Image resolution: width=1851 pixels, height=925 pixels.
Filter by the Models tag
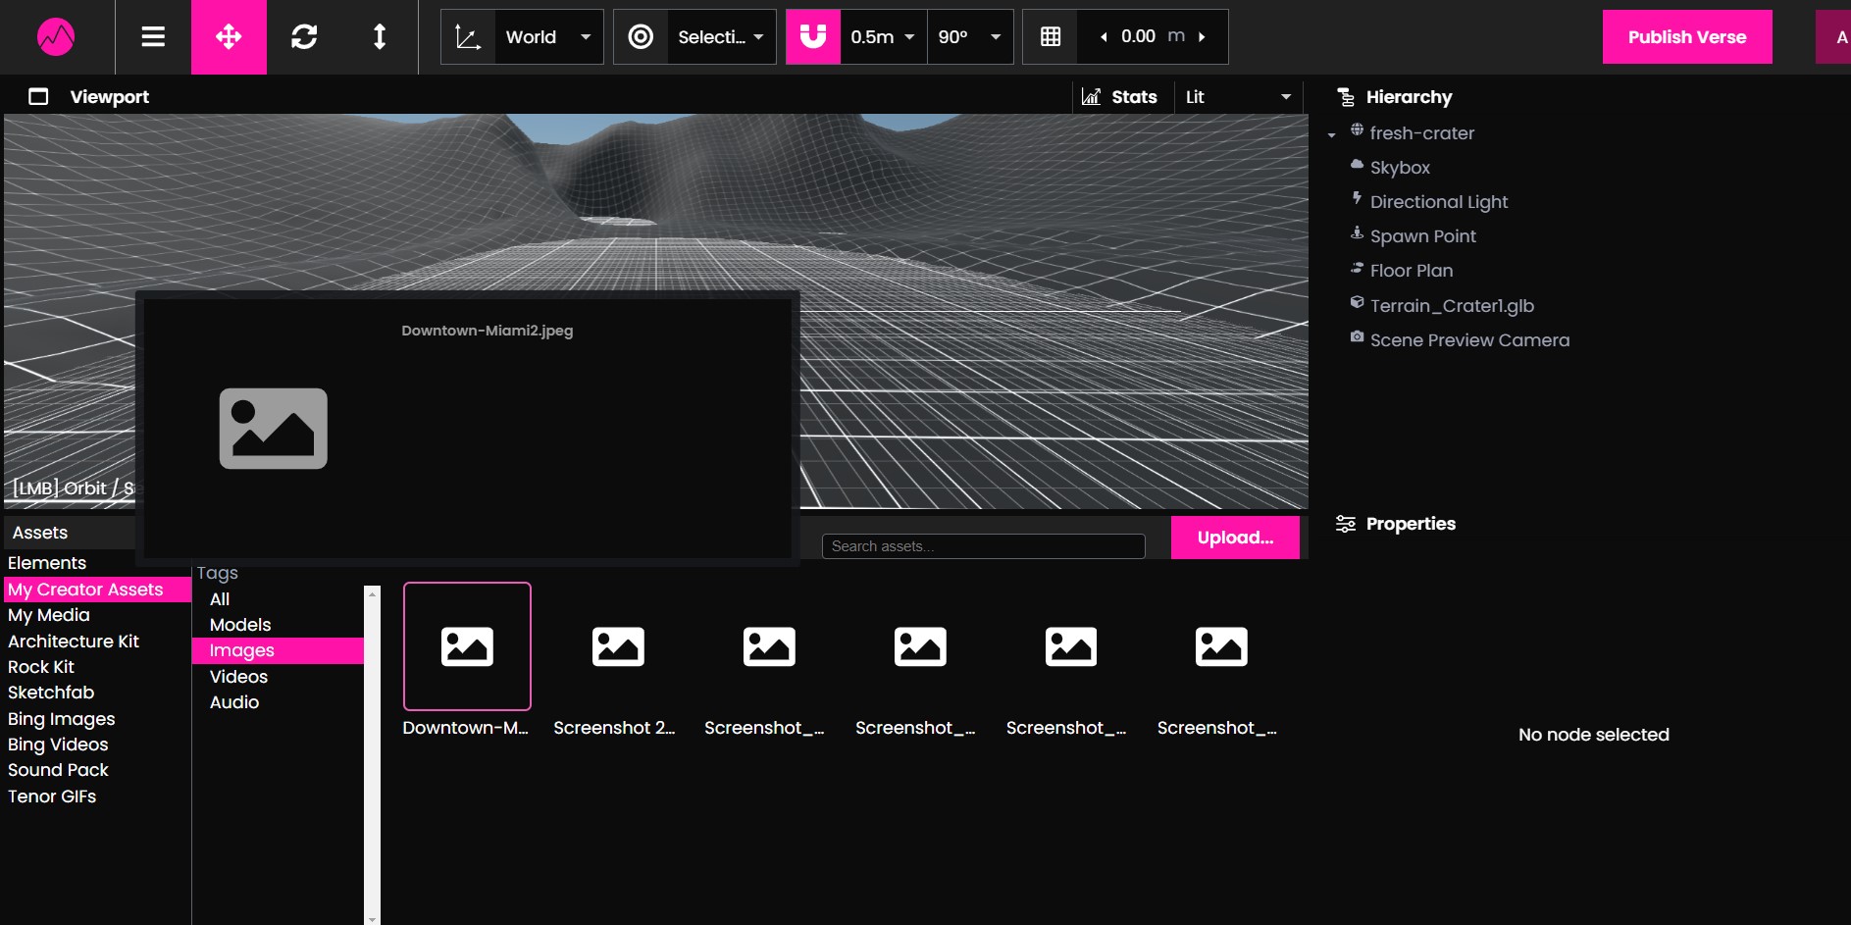(x=240, y=625)
